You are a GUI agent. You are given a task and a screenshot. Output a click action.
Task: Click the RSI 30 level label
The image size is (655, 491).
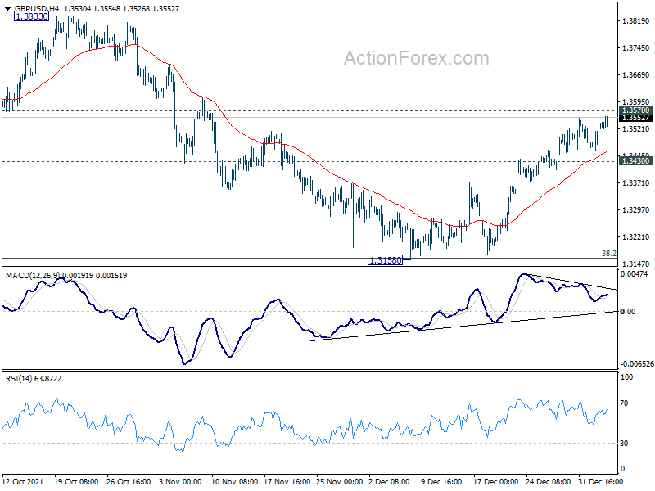[x=624, y=444]
